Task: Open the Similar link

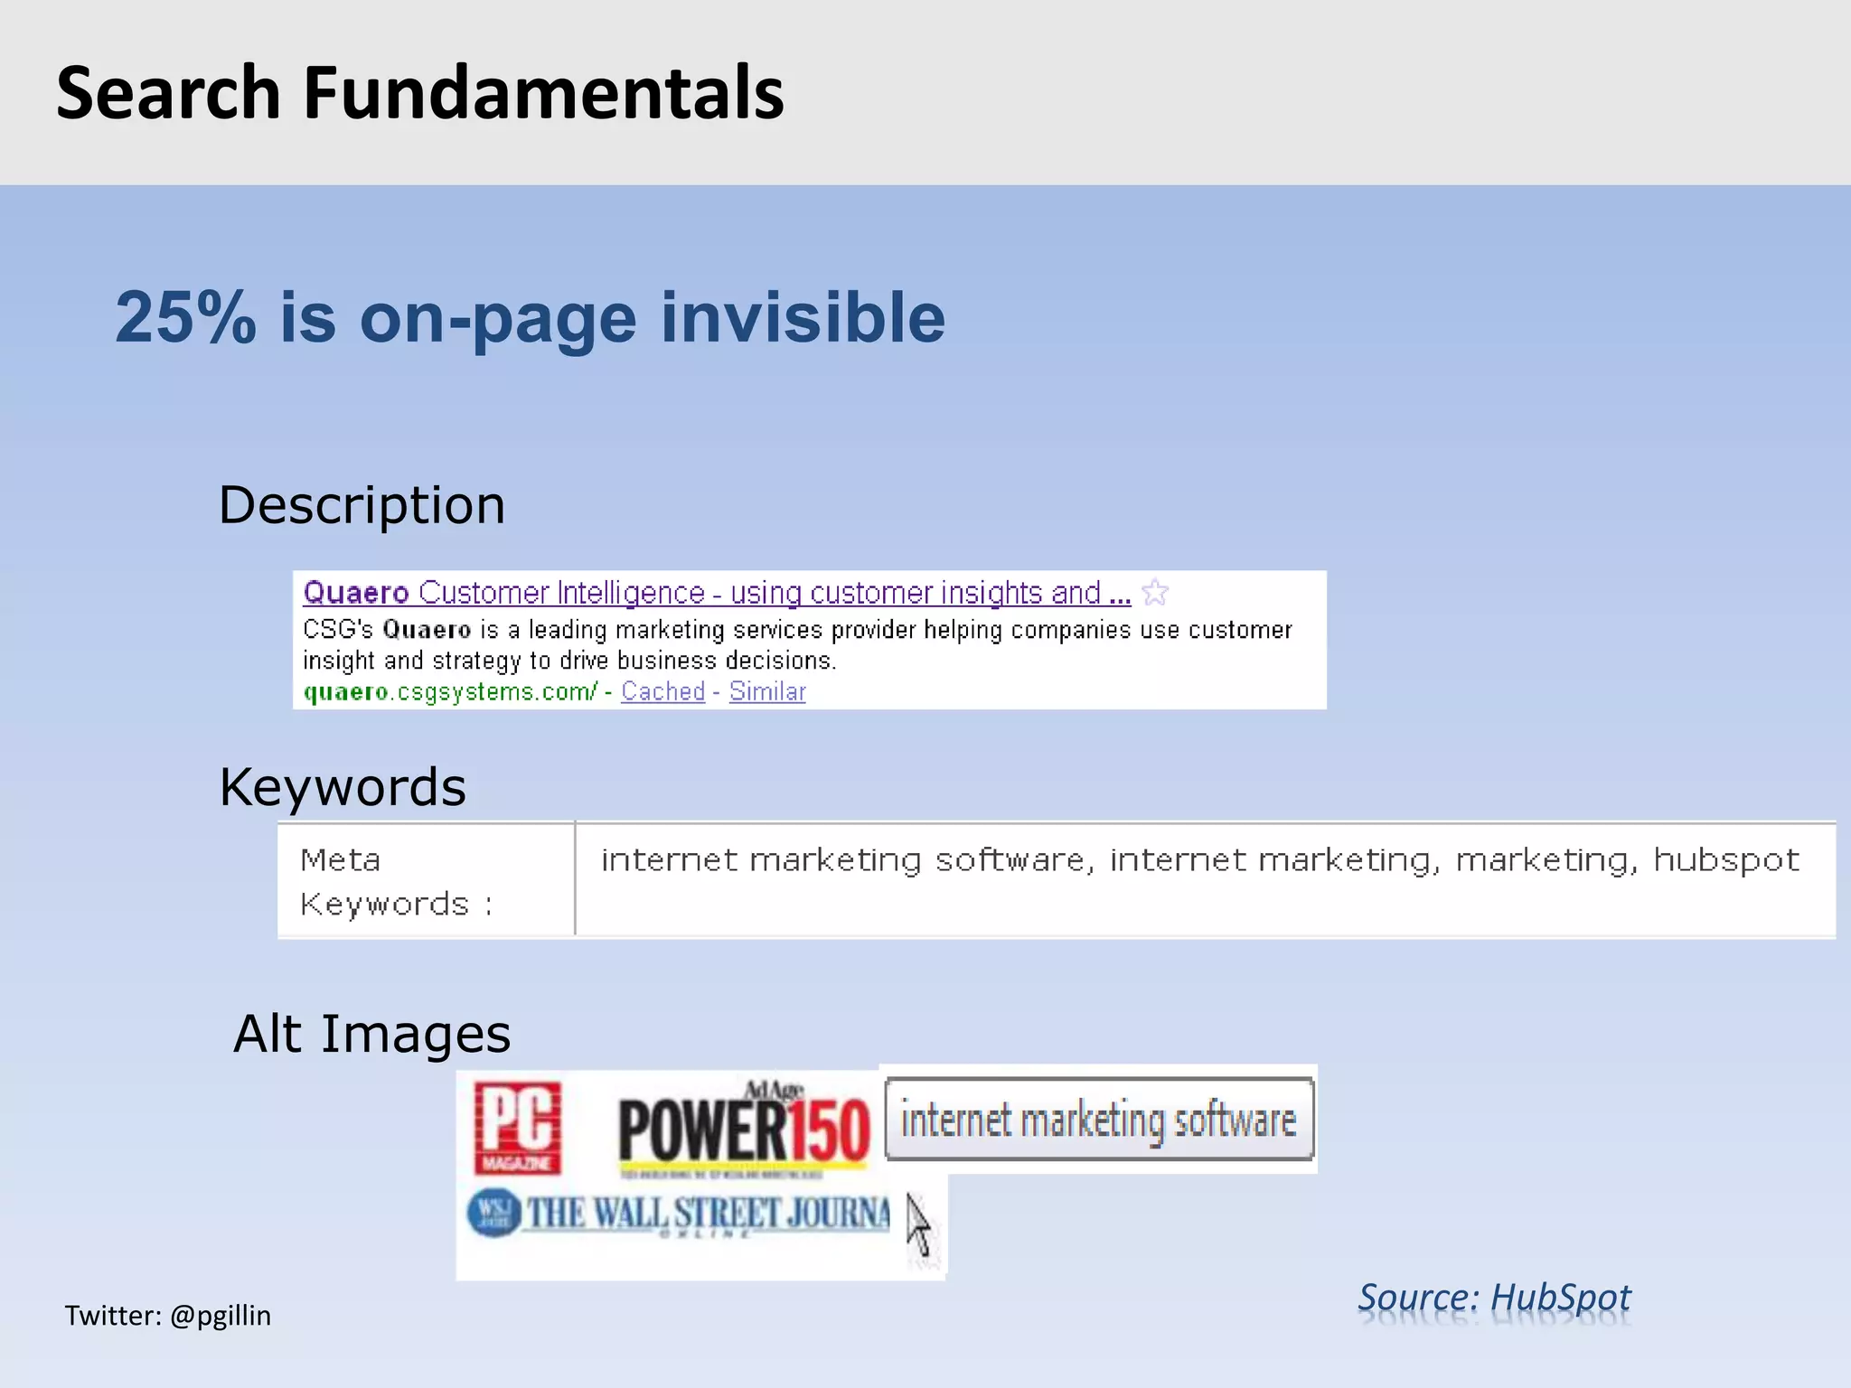Action: pyautogui.click(x=767, y=691)
